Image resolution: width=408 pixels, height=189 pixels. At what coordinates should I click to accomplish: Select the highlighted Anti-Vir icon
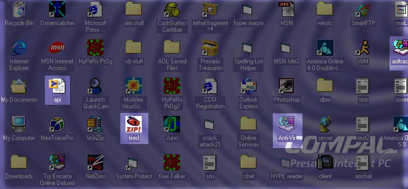tap(286, 124)
